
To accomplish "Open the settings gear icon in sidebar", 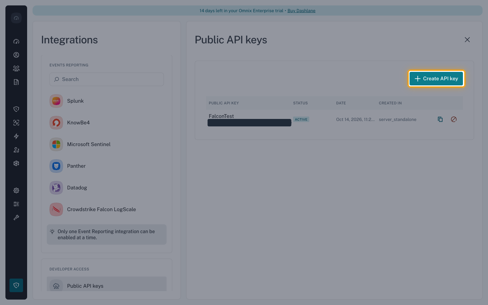I will tap(16, 190).
